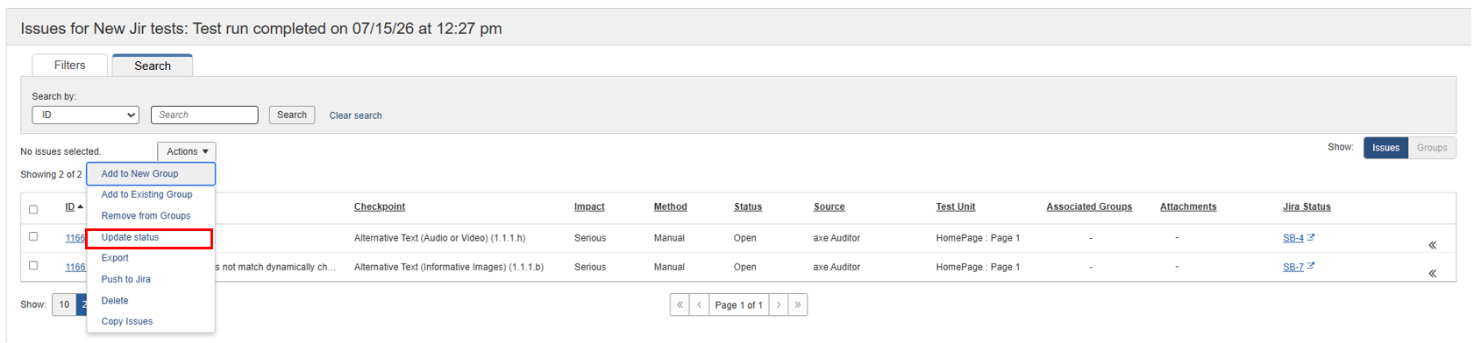Go to first page arrow

[x=680, y=304]
